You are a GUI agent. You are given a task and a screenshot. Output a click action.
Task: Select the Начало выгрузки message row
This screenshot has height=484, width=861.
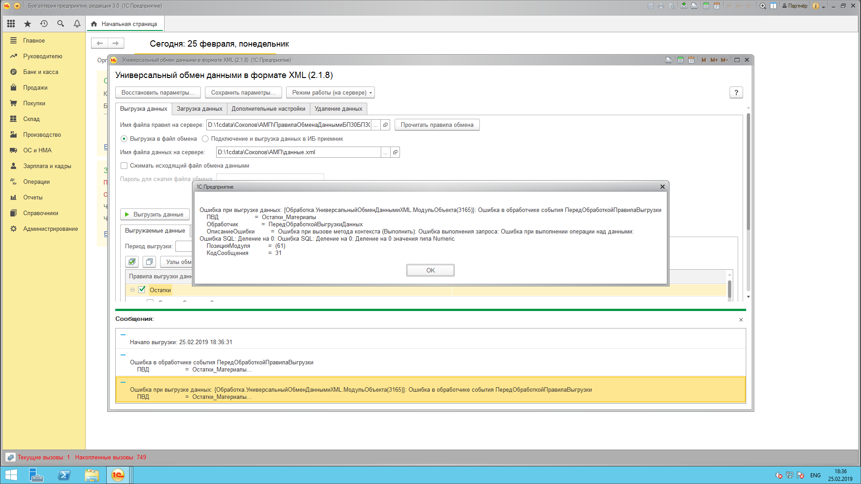point(430,339)
